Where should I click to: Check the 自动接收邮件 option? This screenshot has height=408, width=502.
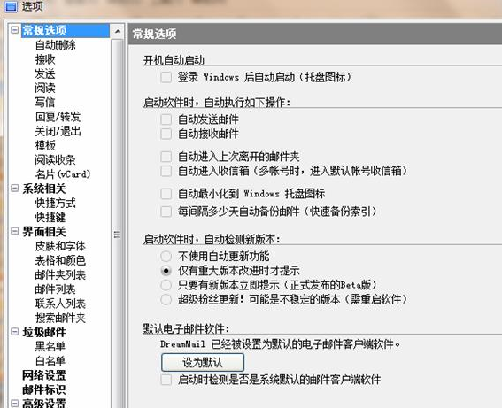(x=166, y=134)
